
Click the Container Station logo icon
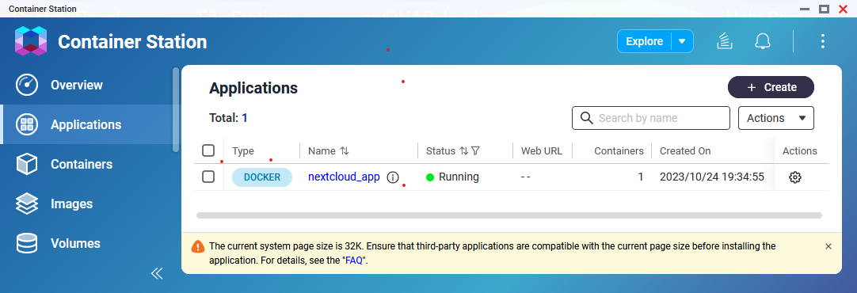tap(31, 41)
